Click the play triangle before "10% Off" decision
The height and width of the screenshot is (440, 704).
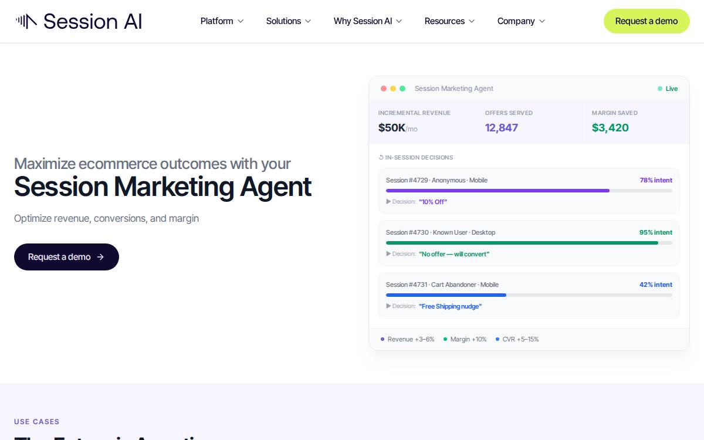[388, 202]
